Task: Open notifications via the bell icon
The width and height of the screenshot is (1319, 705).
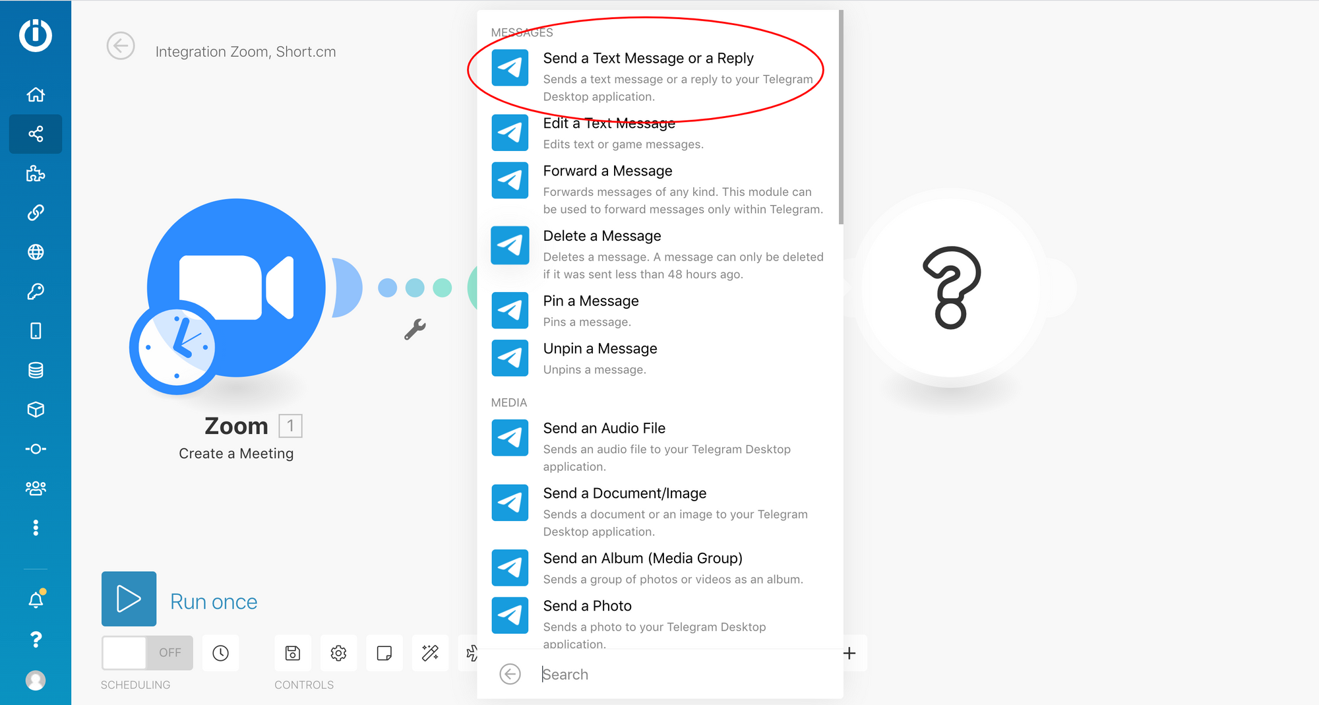Action: click(36, 599)
